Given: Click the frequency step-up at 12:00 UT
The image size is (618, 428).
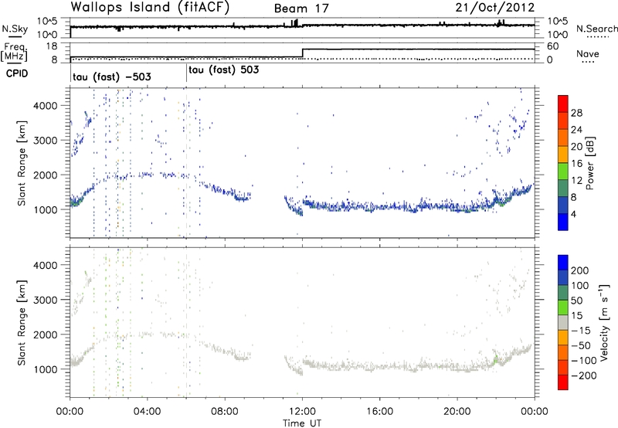Looking at the screenshot, I should pos(302,53).
